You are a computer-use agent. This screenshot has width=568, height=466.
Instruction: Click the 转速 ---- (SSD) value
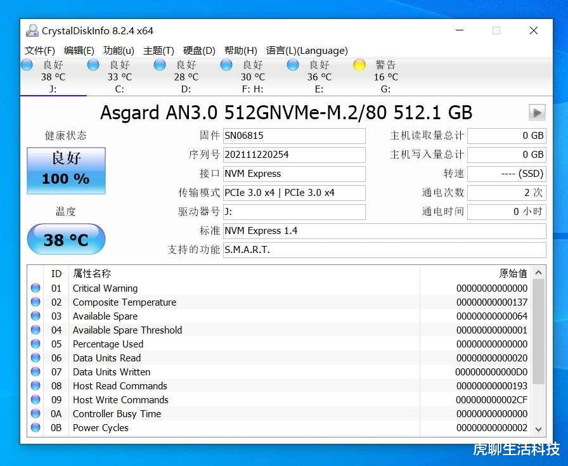coord(507,174)
